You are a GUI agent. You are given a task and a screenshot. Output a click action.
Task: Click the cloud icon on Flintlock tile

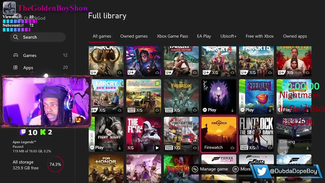270,148
